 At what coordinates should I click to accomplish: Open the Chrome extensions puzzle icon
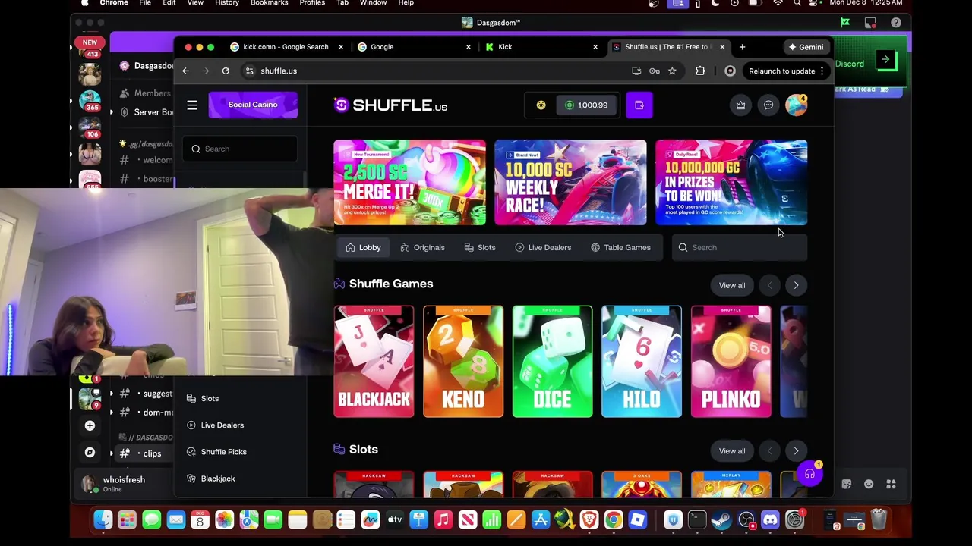pos(700,71)
